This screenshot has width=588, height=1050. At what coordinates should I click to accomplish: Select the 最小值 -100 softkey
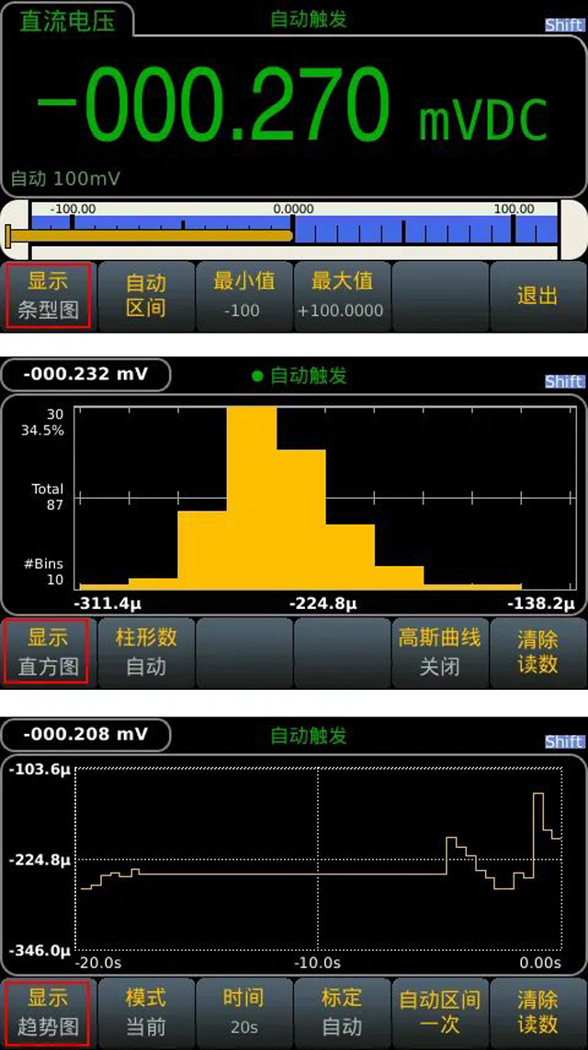pyautogui.click(x=243, y=295)
